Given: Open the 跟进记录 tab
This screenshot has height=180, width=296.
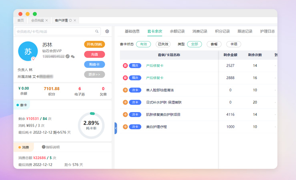Looking at the screenshot, I should (245, 31).
